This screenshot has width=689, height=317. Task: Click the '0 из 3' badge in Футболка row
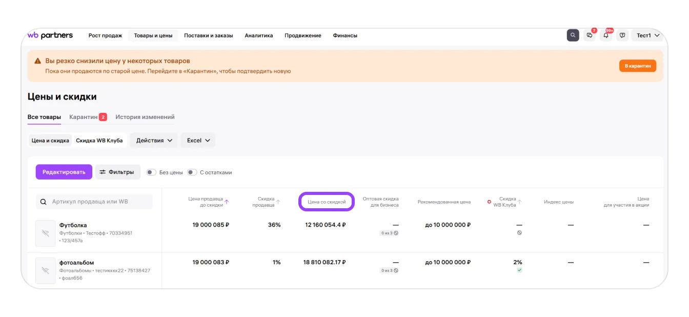[x=389, y=233]
